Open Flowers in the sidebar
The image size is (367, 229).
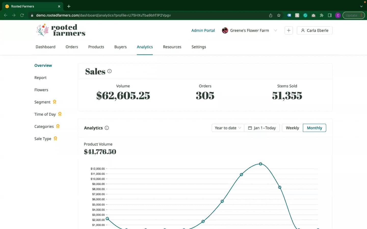click(41, 90)
